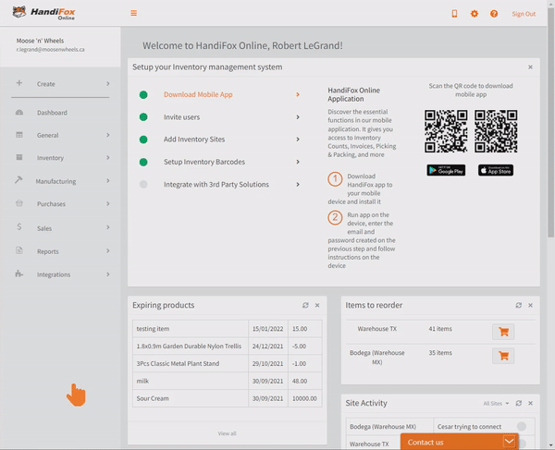
Task: Click the Google Play QR code
Action: (x=446, y=131)
